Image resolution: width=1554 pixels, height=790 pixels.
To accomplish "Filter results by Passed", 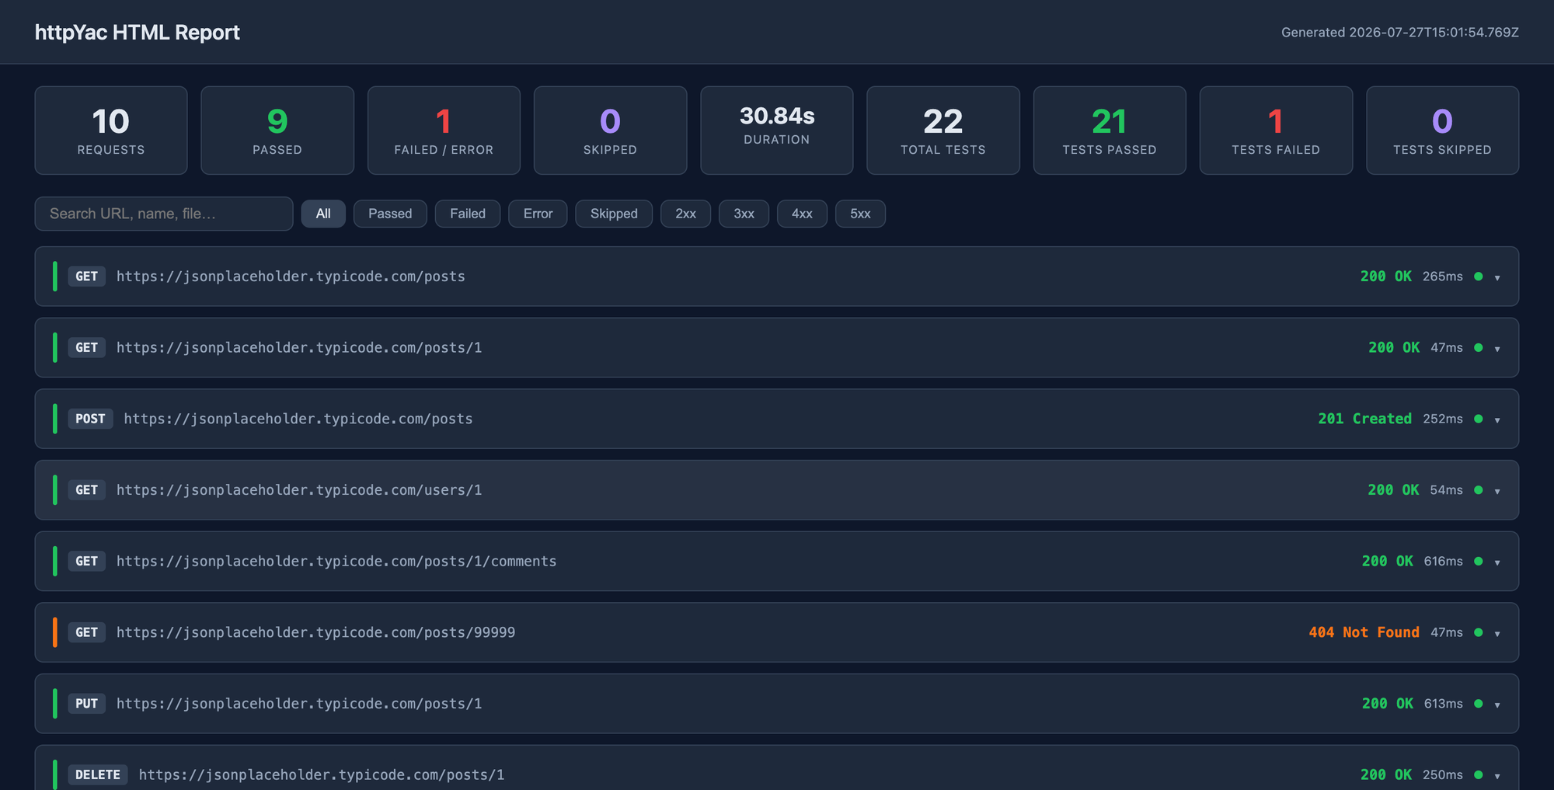I will (x=390, y=214).
